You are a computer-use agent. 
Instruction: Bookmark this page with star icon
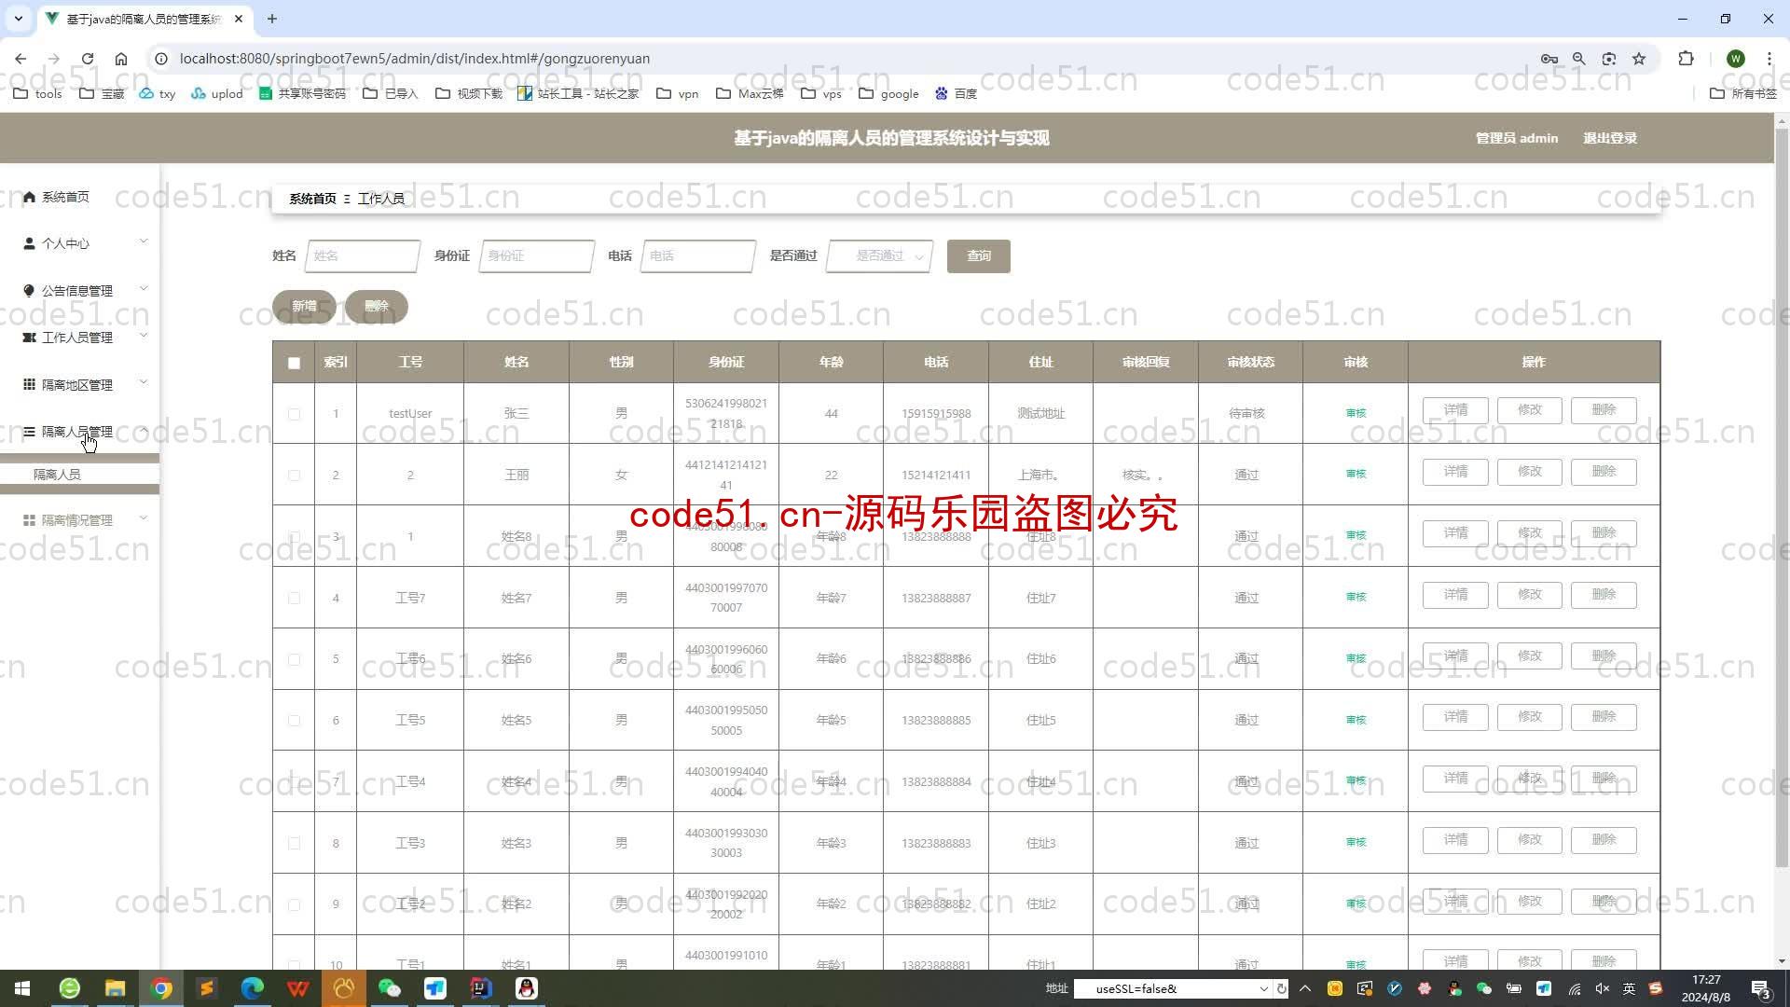[1639, 58]
